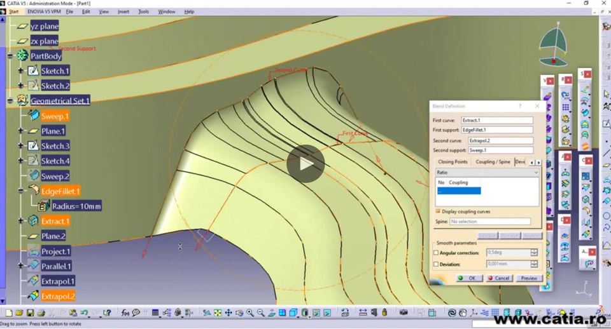Click the Preview button

tap(529, 278)
